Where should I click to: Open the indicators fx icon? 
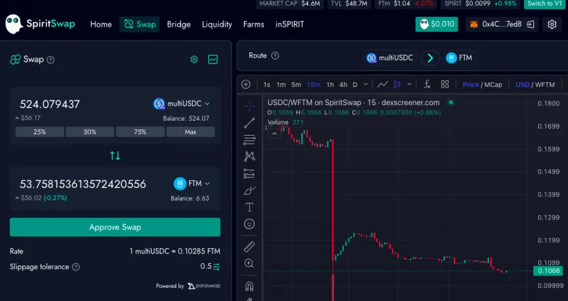point(427,84)
